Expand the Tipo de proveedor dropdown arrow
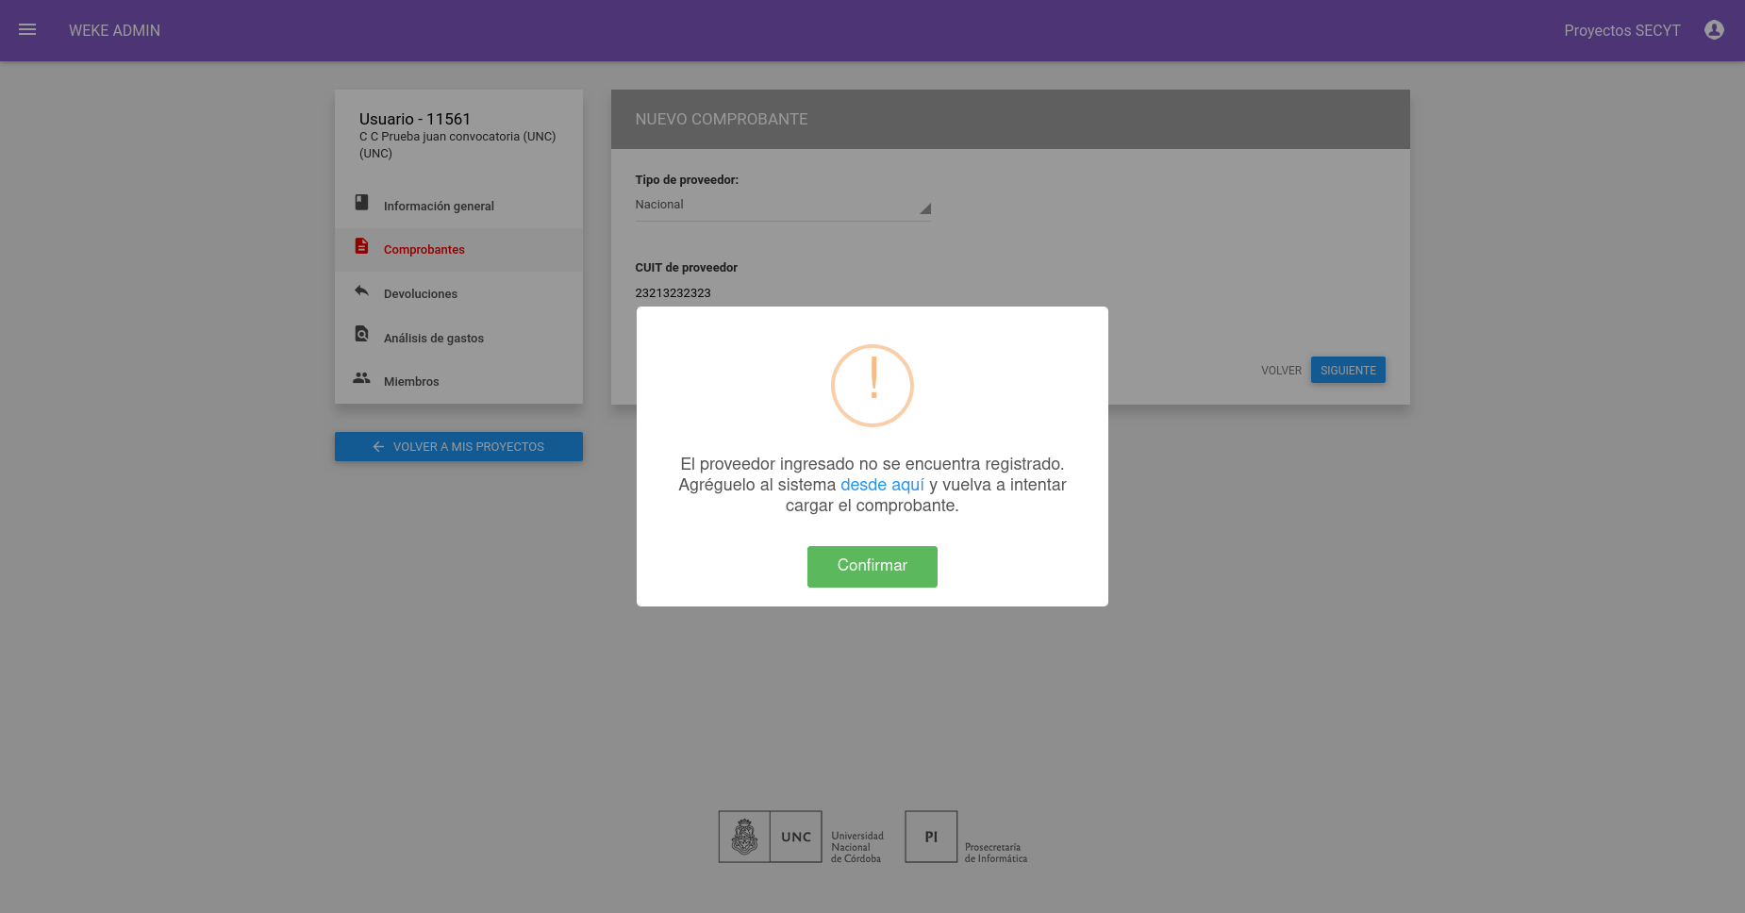The width and height of the screenshot is (1745, 913). tap(925, 208)
